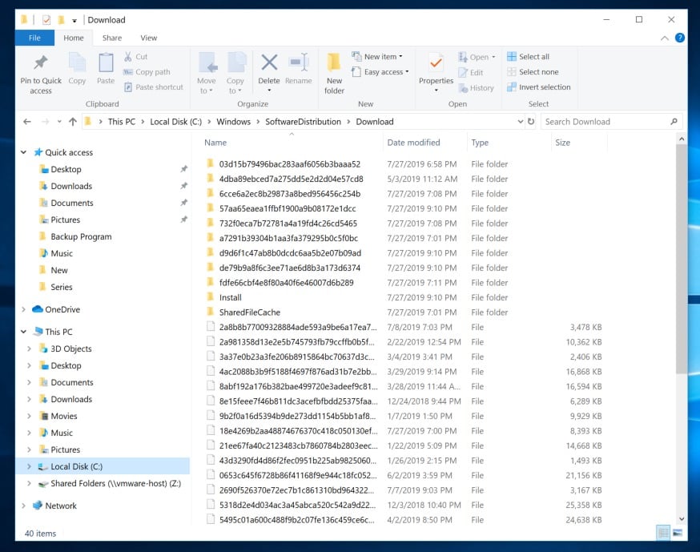This screenshot has height=552, width=700.
Task: Open the New item dropdown
Action: [377, 57]
